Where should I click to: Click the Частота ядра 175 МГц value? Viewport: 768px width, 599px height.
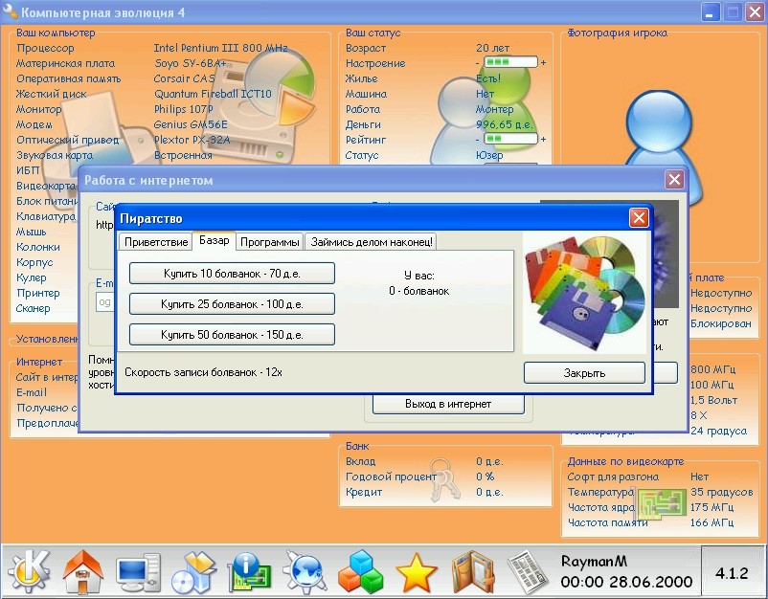pos(712,507)
